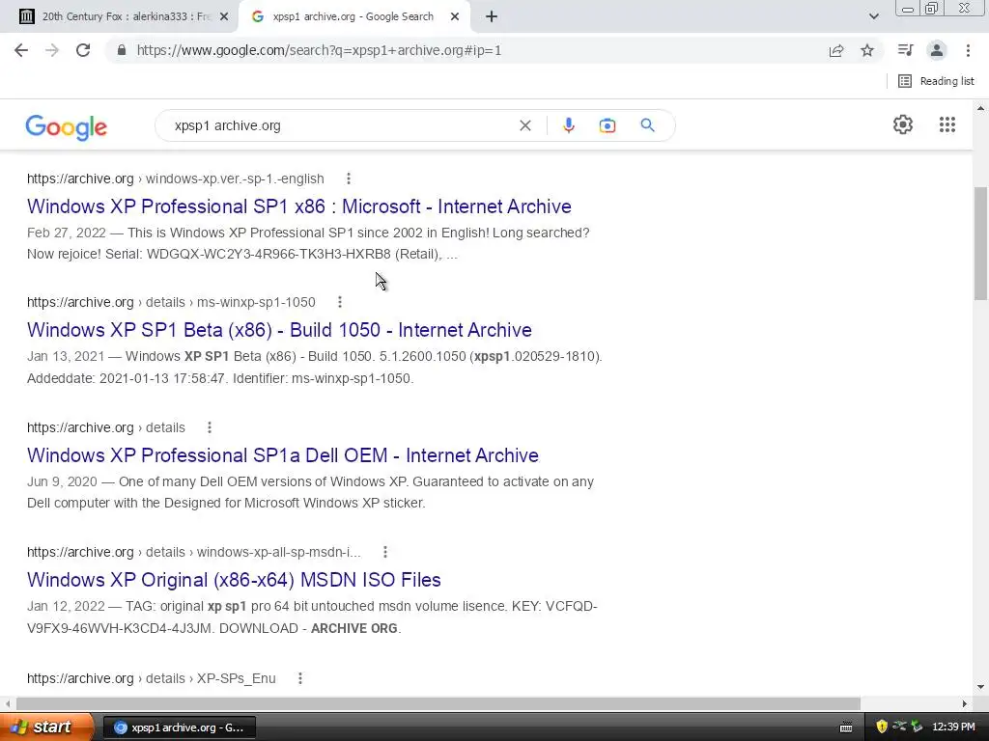The width and height of the screenshot is (989, 741).
Task: Open Windows XP Original MSDN ISO Files result
Action: pyautogui.click(x=234, y=580)
